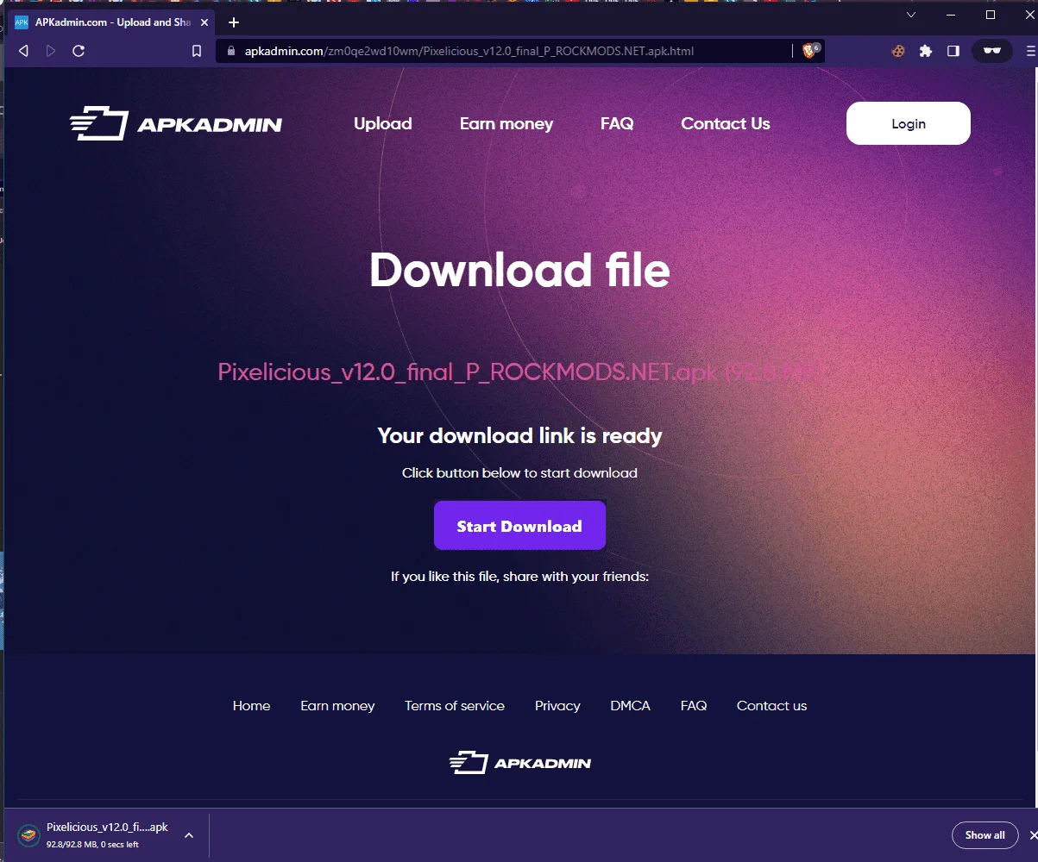This screenshot has width=1038, height=862.
Task: Close the APKadmin.com tab
Action: (x=204, y=22)
